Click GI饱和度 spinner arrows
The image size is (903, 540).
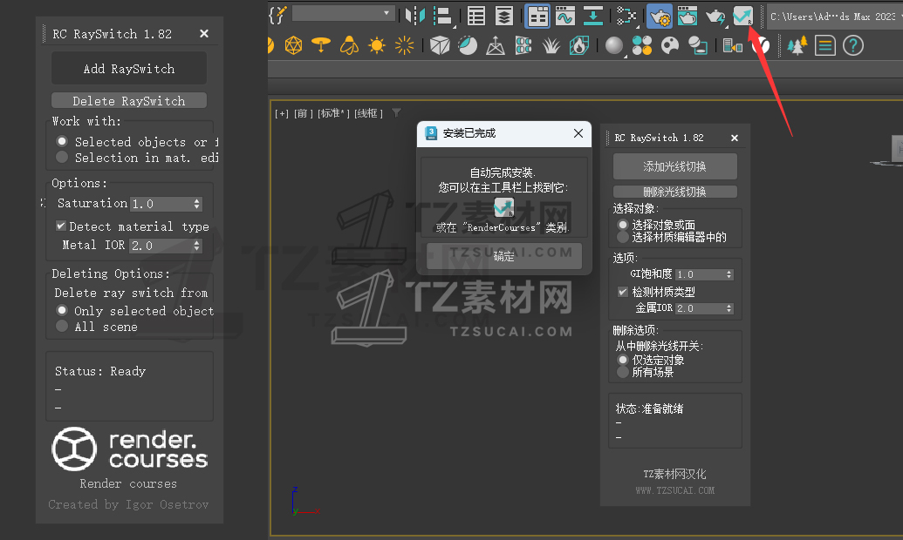click(x=729, y=274)
